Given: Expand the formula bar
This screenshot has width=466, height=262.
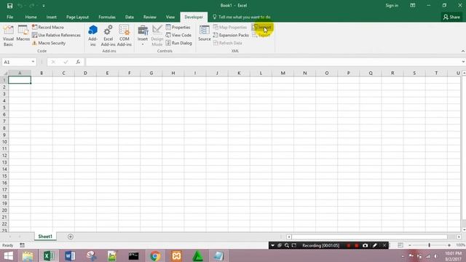Looking at the screenshot, I should click(x=463, y=62).
